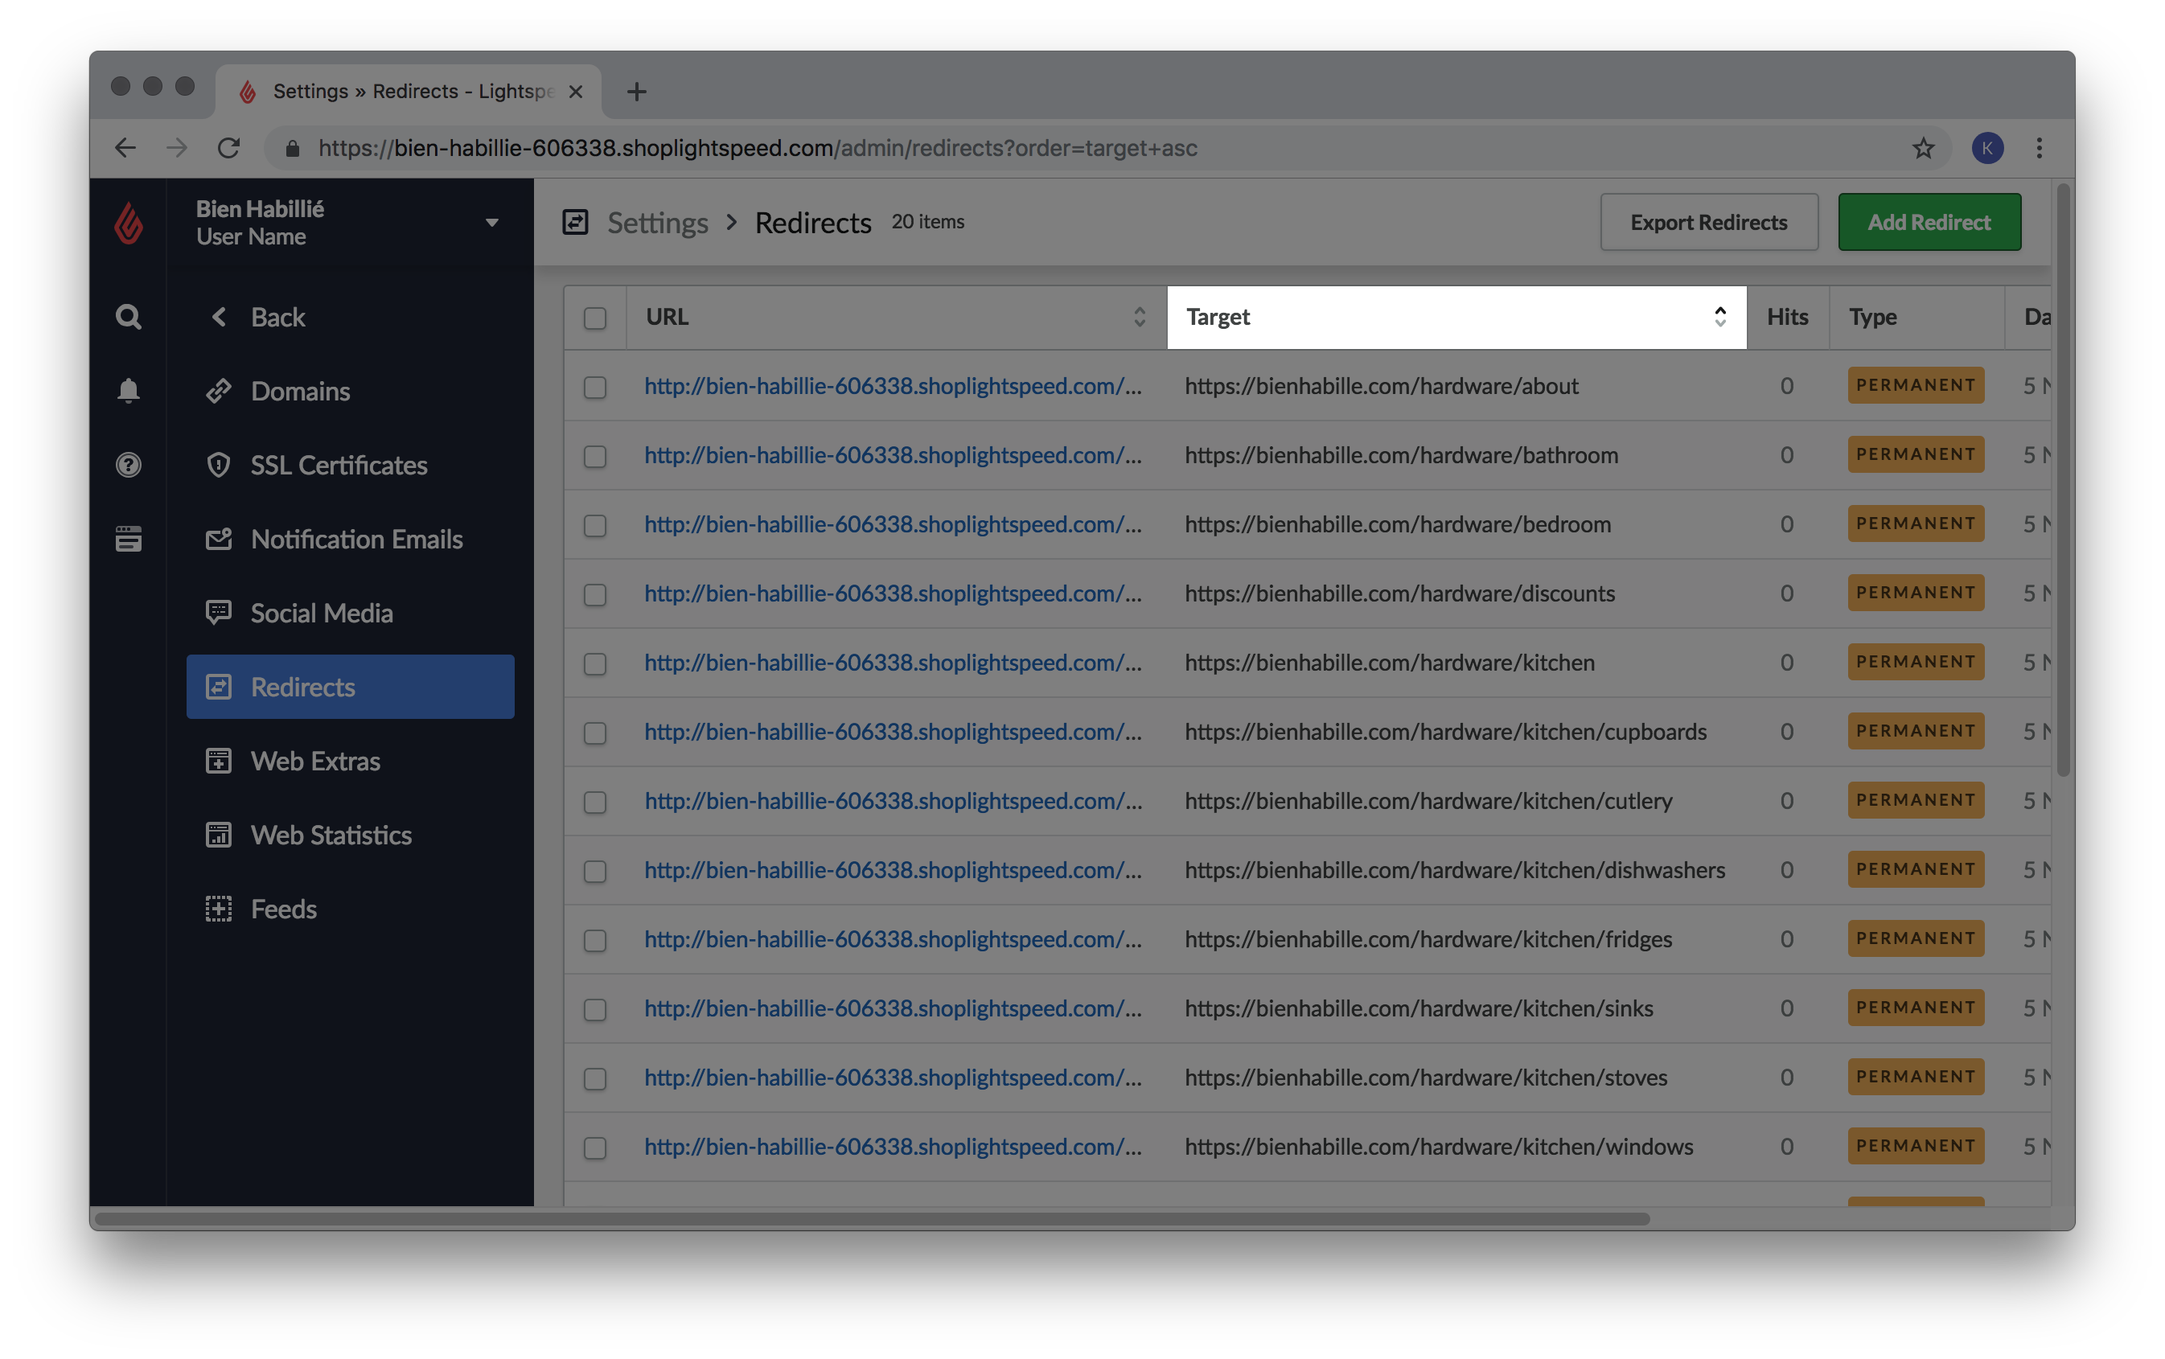2165x1359 pixels.
Task: Click the Add Redirect button
Action: pos(1929,221)
